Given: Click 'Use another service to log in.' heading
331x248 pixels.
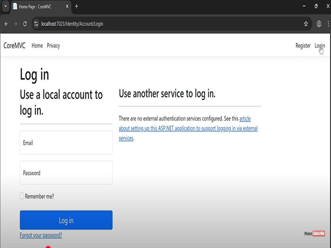Looking at the screenshot, I should (x=167, y=94).
